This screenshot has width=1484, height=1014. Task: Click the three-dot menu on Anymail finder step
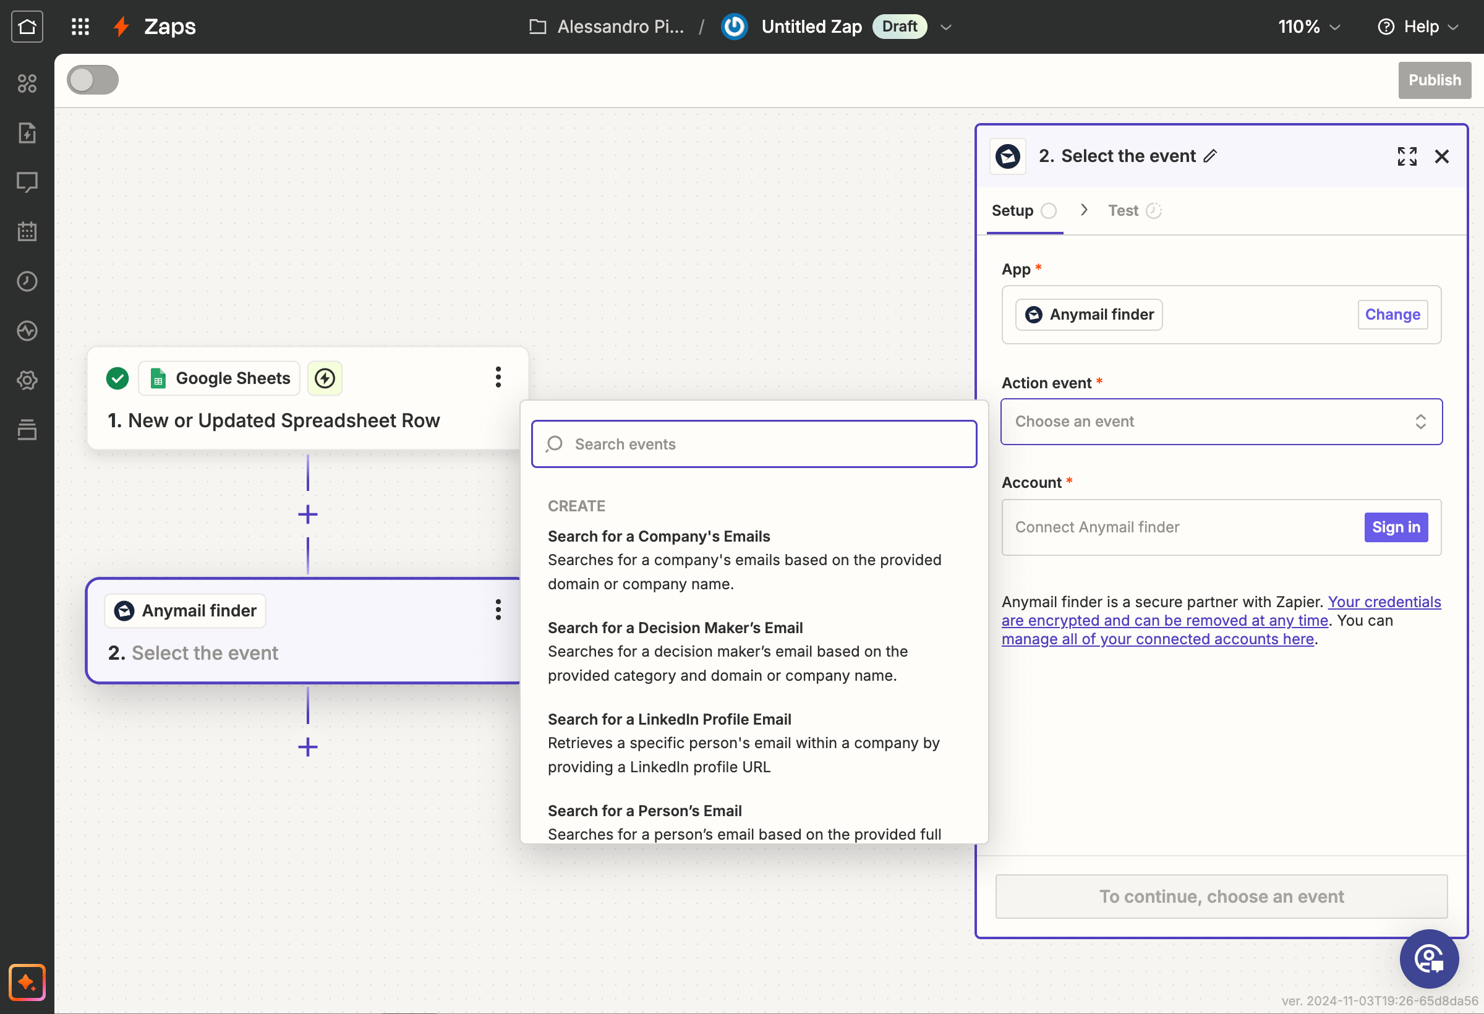pyautogui.click(x=496, y=610)
